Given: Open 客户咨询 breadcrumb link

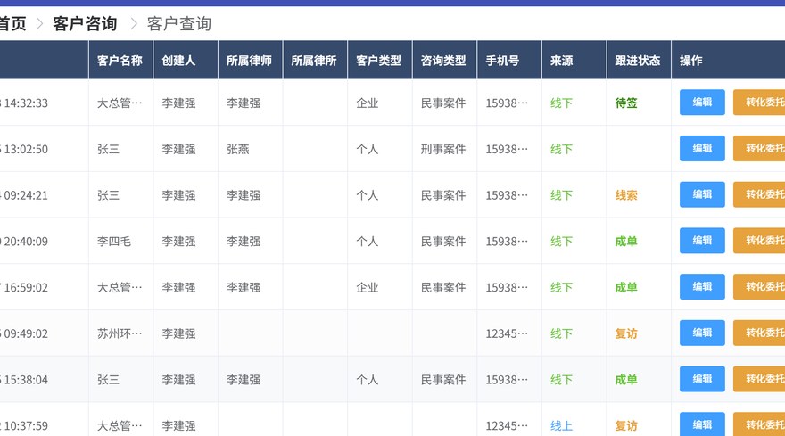Looking at the screenshot, I should pos(85,23).
